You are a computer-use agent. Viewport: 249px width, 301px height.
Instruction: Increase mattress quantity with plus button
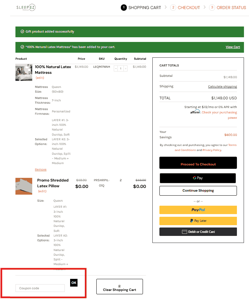coord(126,68)
